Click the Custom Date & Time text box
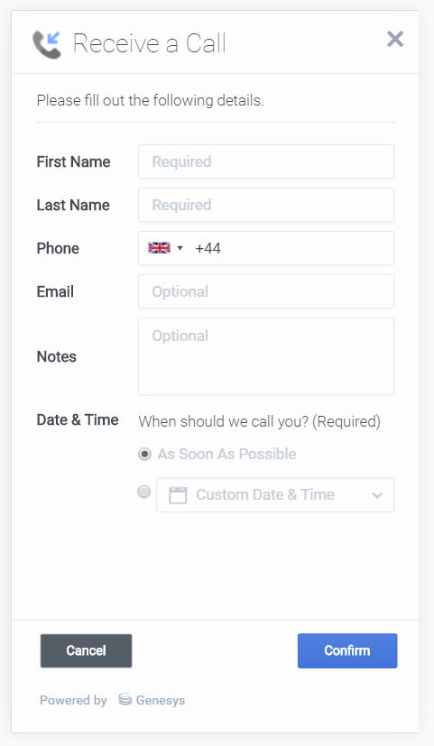Screen dimensions: 434x746 click(x=275, y=495)
